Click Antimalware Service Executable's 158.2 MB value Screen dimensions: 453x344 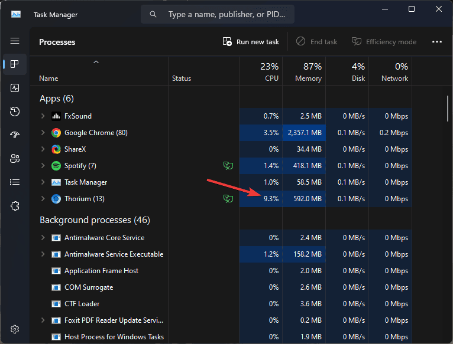point(308,254)
